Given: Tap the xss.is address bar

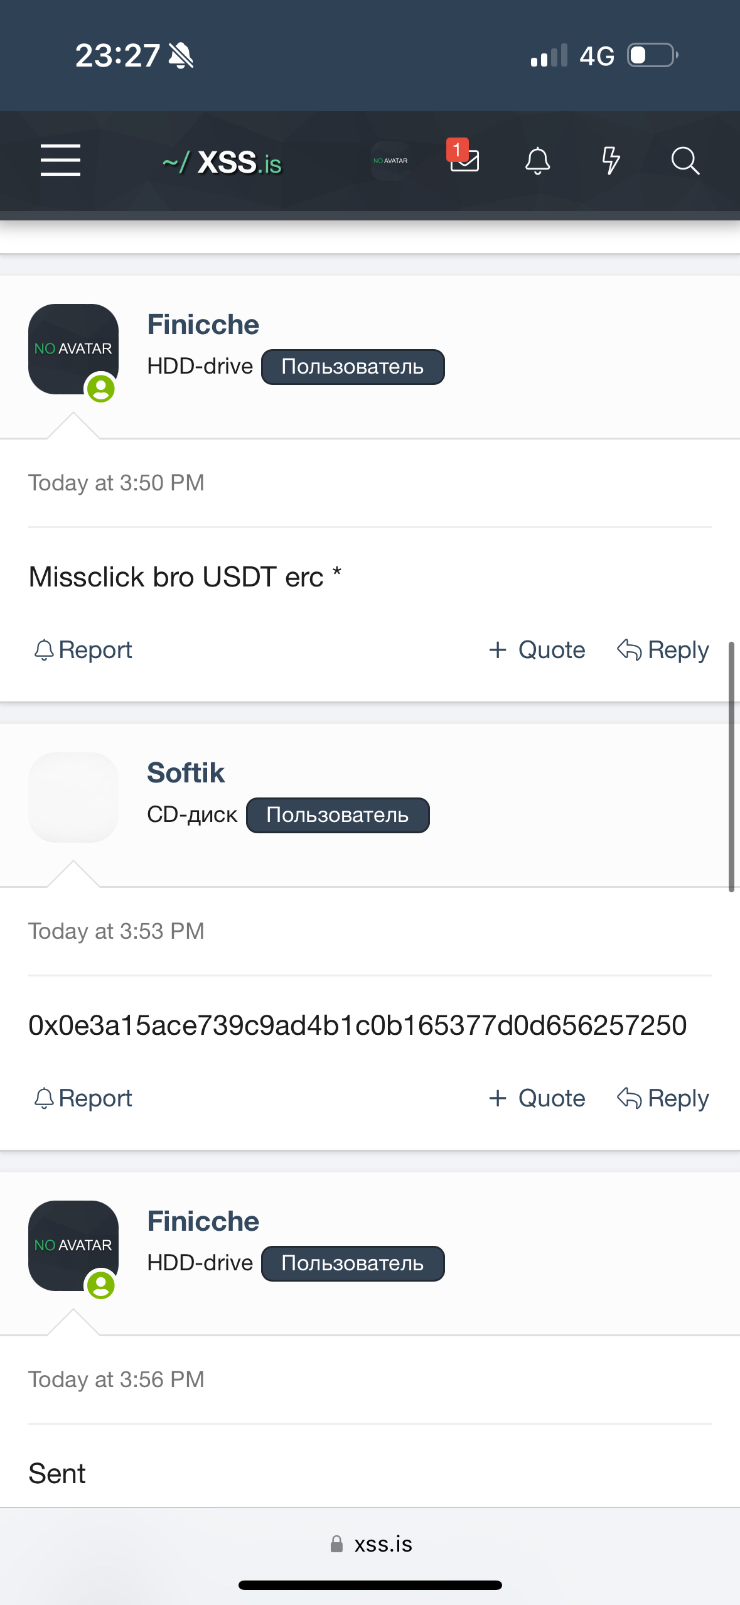Looking at the screenshot, I should coord(371,1544).
